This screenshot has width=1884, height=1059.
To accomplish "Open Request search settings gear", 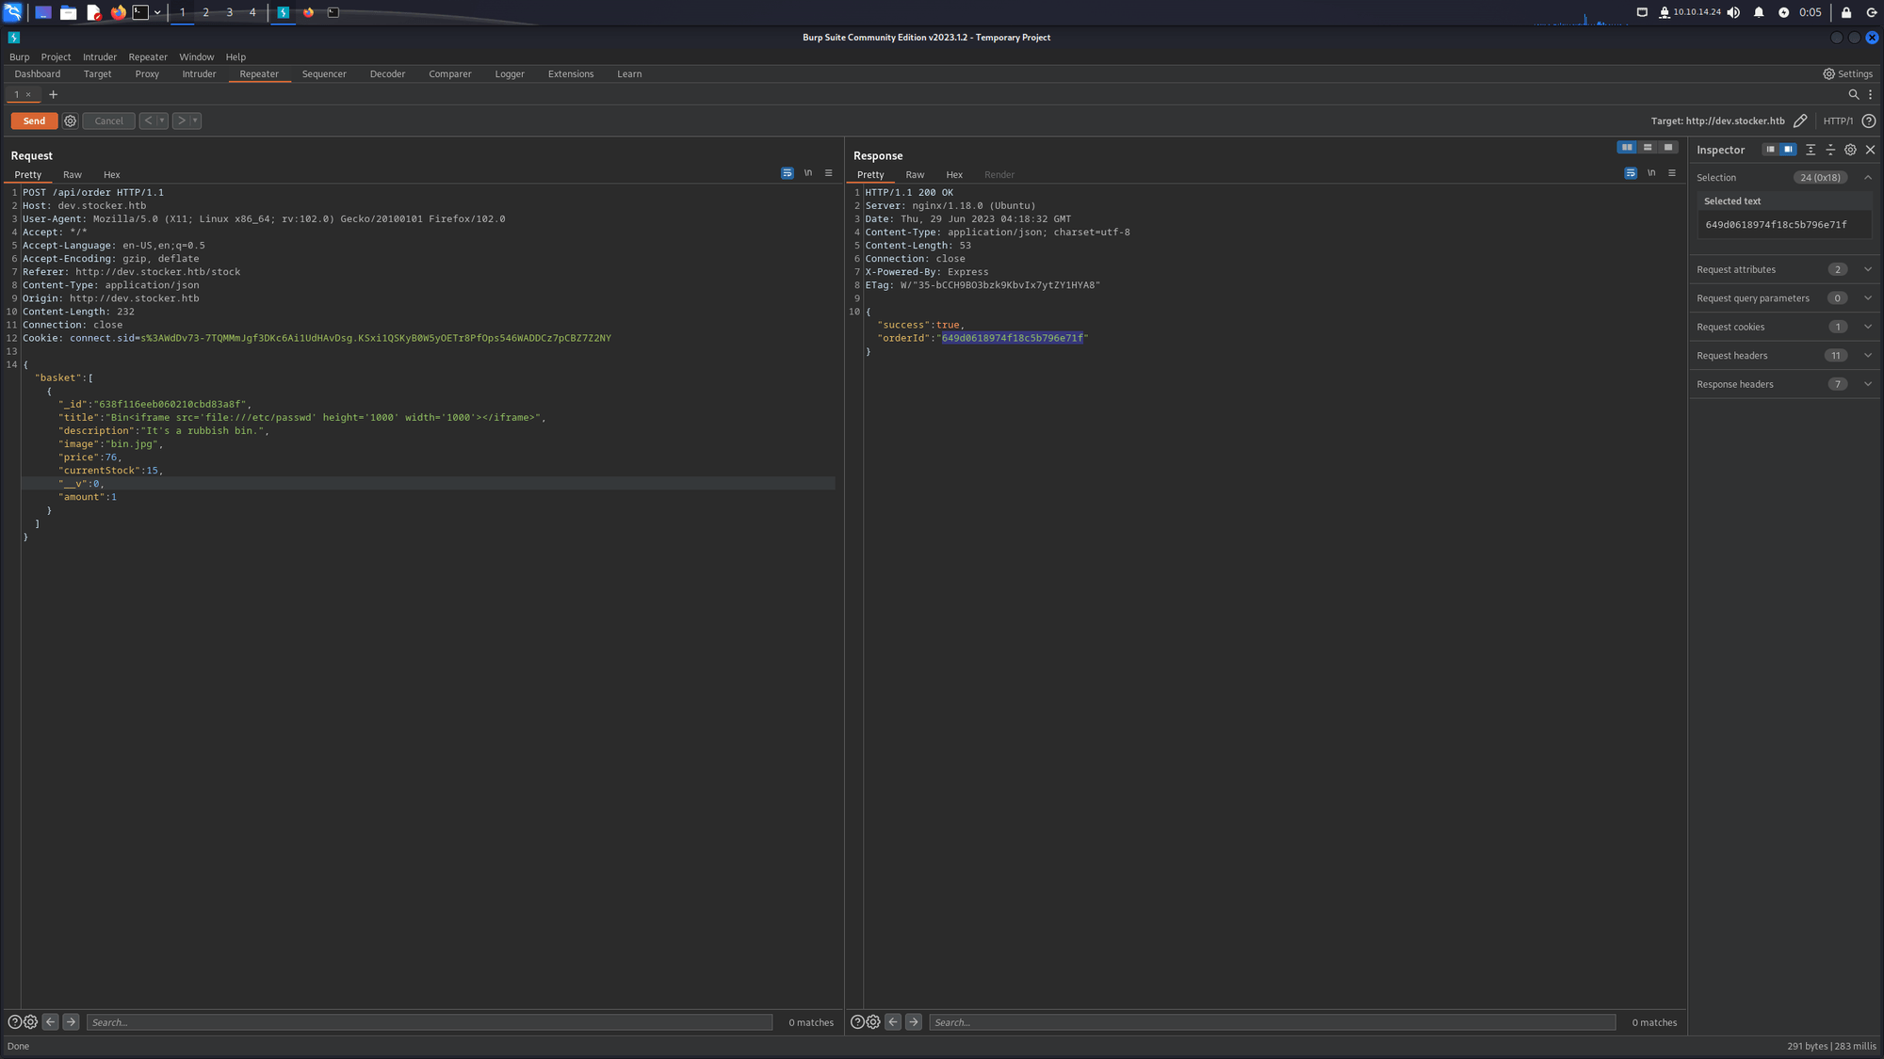I will pyautogui.click(x=30, y=1022).
